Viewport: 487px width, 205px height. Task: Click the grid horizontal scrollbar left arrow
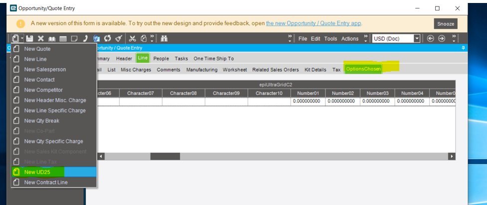point(101,156)
